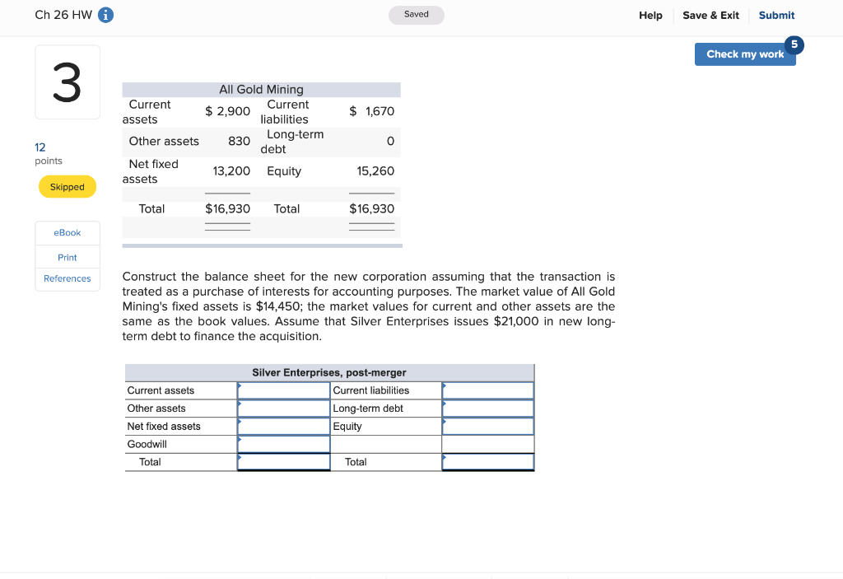Click the Net fixed assets input field
Screen dimensions: 843x579
pyautogui.click(x=283, y=426)
